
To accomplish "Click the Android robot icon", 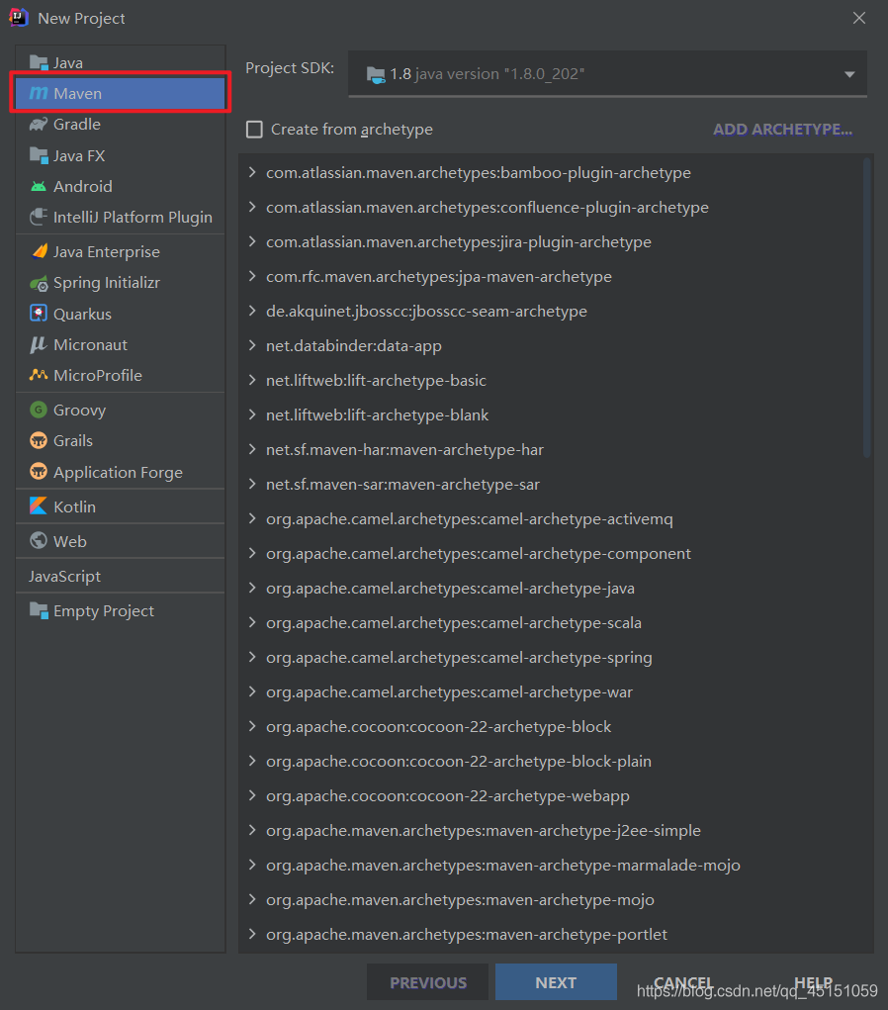I will [x=39, y=186].
